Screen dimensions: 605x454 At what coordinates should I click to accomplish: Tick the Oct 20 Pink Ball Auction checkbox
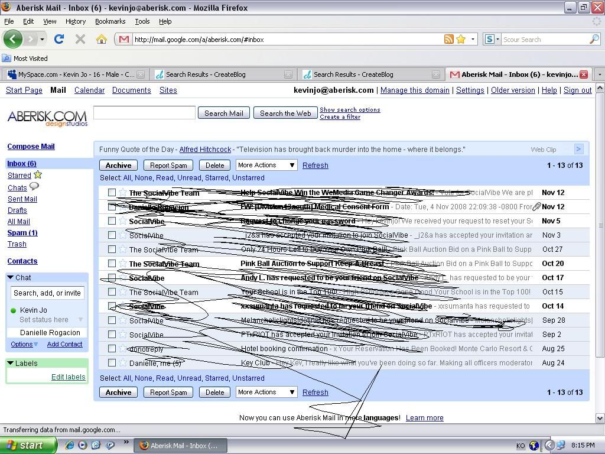[x=112, y=263]
